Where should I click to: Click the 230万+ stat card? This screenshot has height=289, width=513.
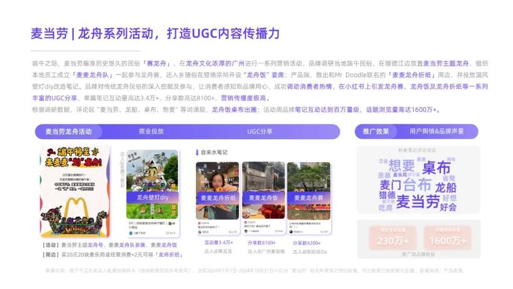(393, 238)
